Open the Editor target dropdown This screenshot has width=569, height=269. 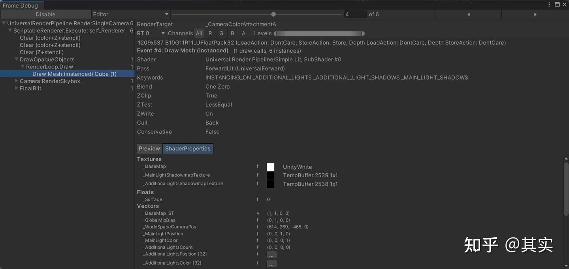pos(130,14)
